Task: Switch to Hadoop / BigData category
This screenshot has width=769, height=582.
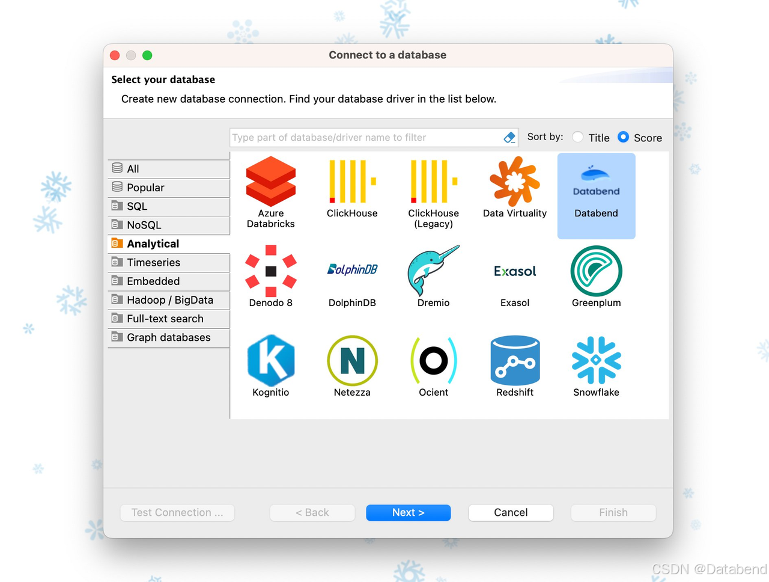Action: click(169, 299)
